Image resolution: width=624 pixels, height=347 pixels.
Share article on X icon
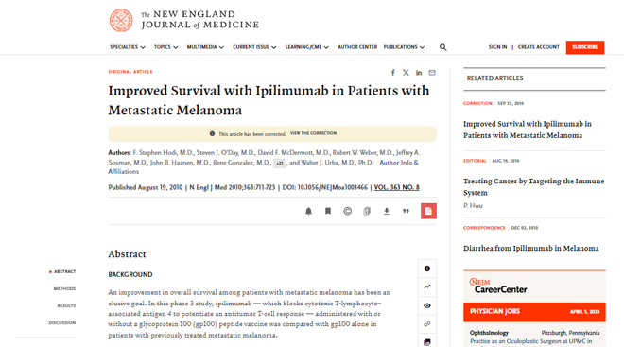pos(406,73)
